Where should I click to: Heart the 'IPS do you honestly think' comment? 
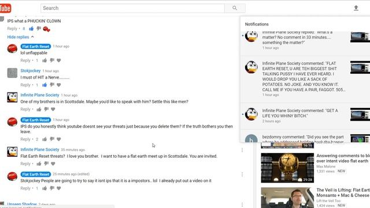59,139
